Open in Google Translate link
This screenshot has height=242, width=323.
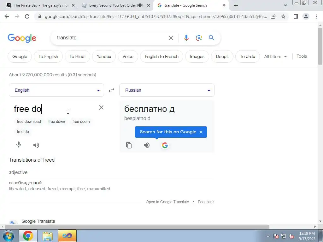click(x=167, y=202)
